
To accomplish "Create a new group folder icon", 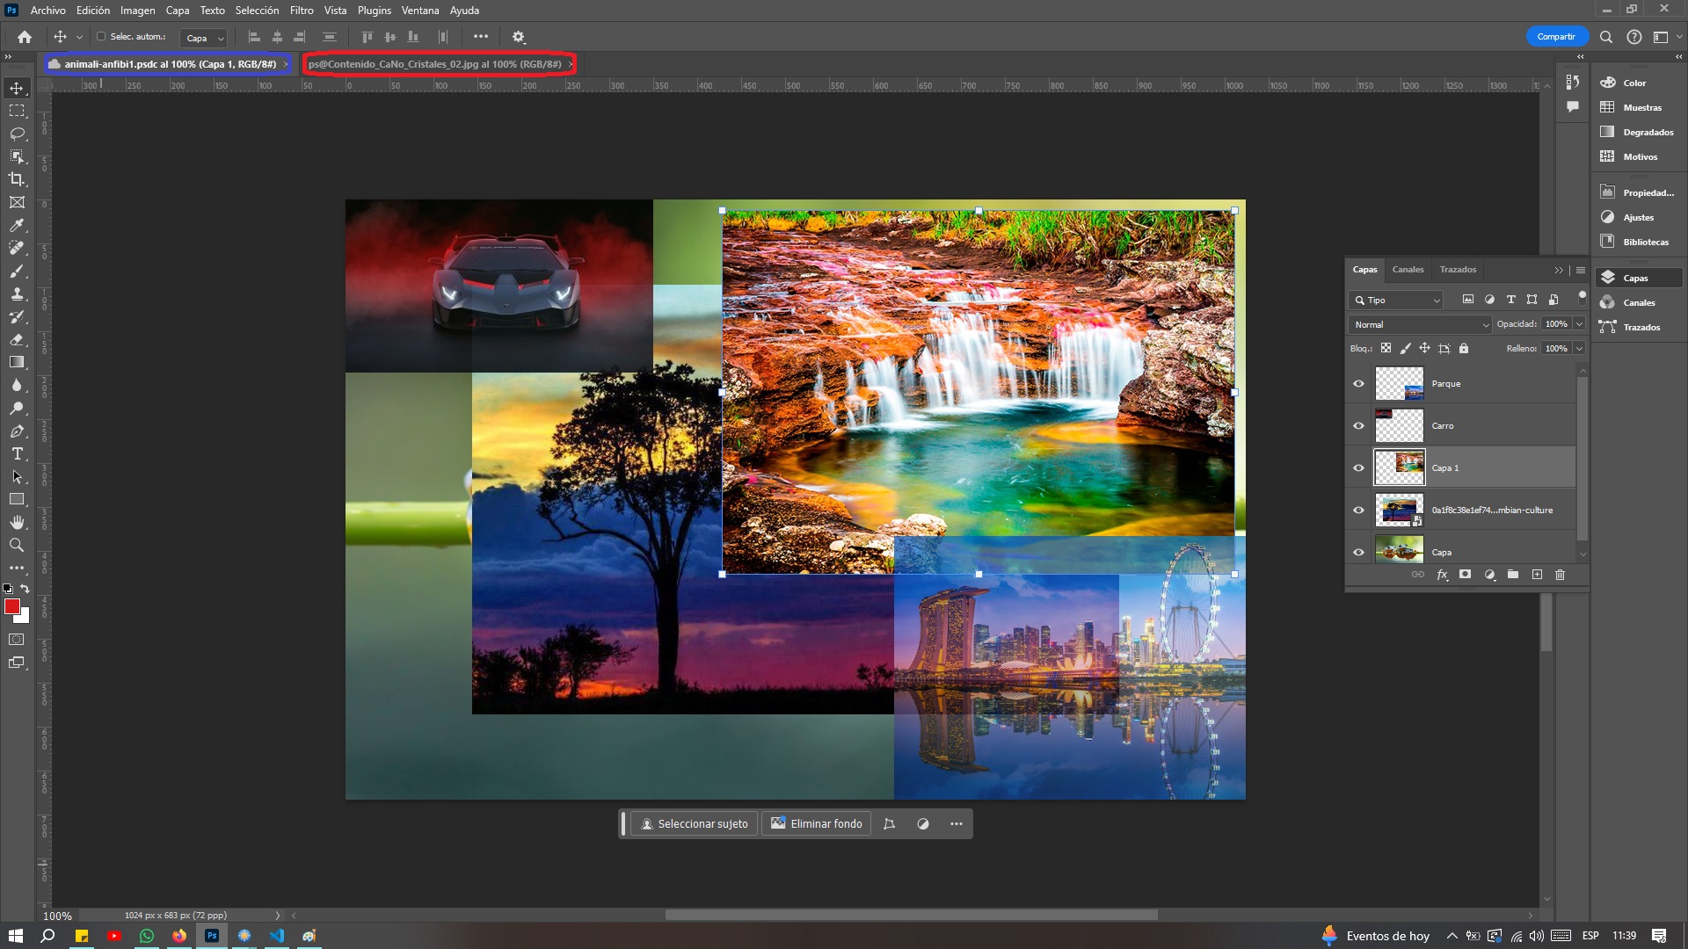I will point(1513,575).
